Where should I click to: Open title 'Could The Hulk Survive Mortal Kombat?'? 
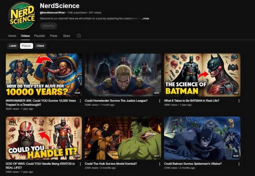tap(111, 164)
